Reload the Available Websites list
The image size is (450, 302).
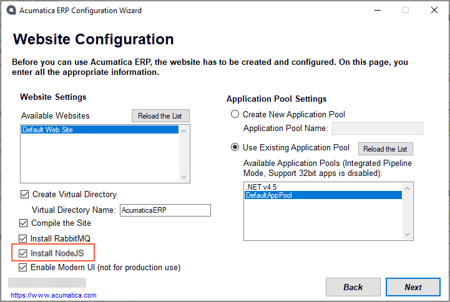tap(160, 116)
